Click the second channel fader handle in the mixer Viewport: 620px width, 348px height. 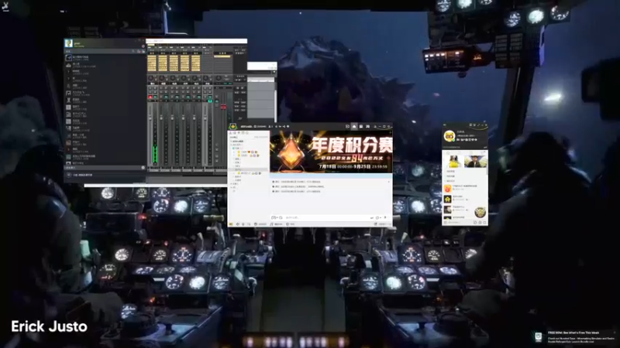pyautogui.click(x=161, y=118)
